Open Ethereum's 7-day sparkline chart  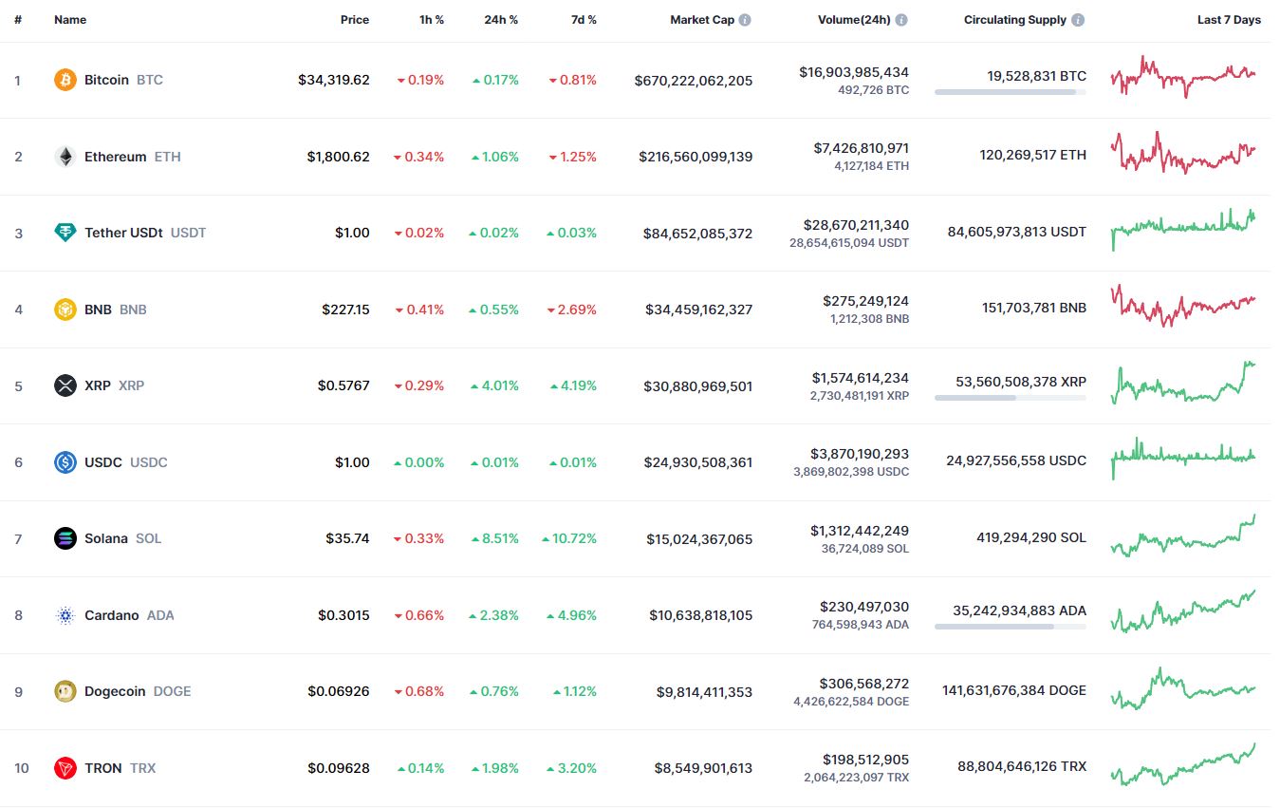[1183, 154]
